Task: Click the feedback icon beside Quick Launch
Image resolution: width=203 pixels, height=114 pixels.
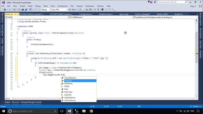Action: (155, 2)
